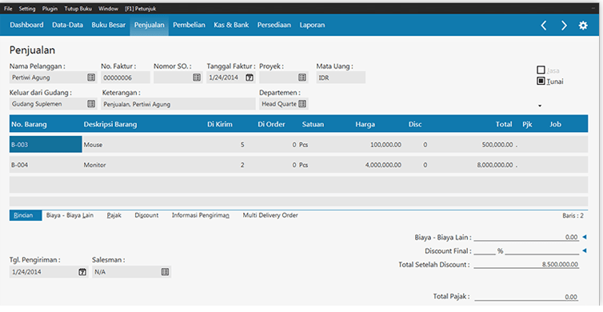The height and width of the screenshot is (312, 603).
Task: Open the Plugin menu
Action: 50,9
